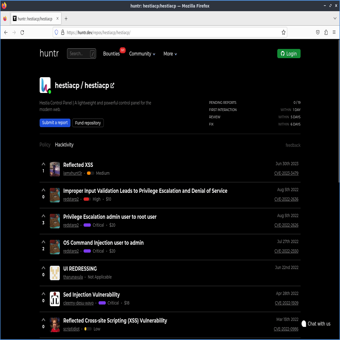Open the feedback link
Screen dimensions: 340x340
[293, 145]
